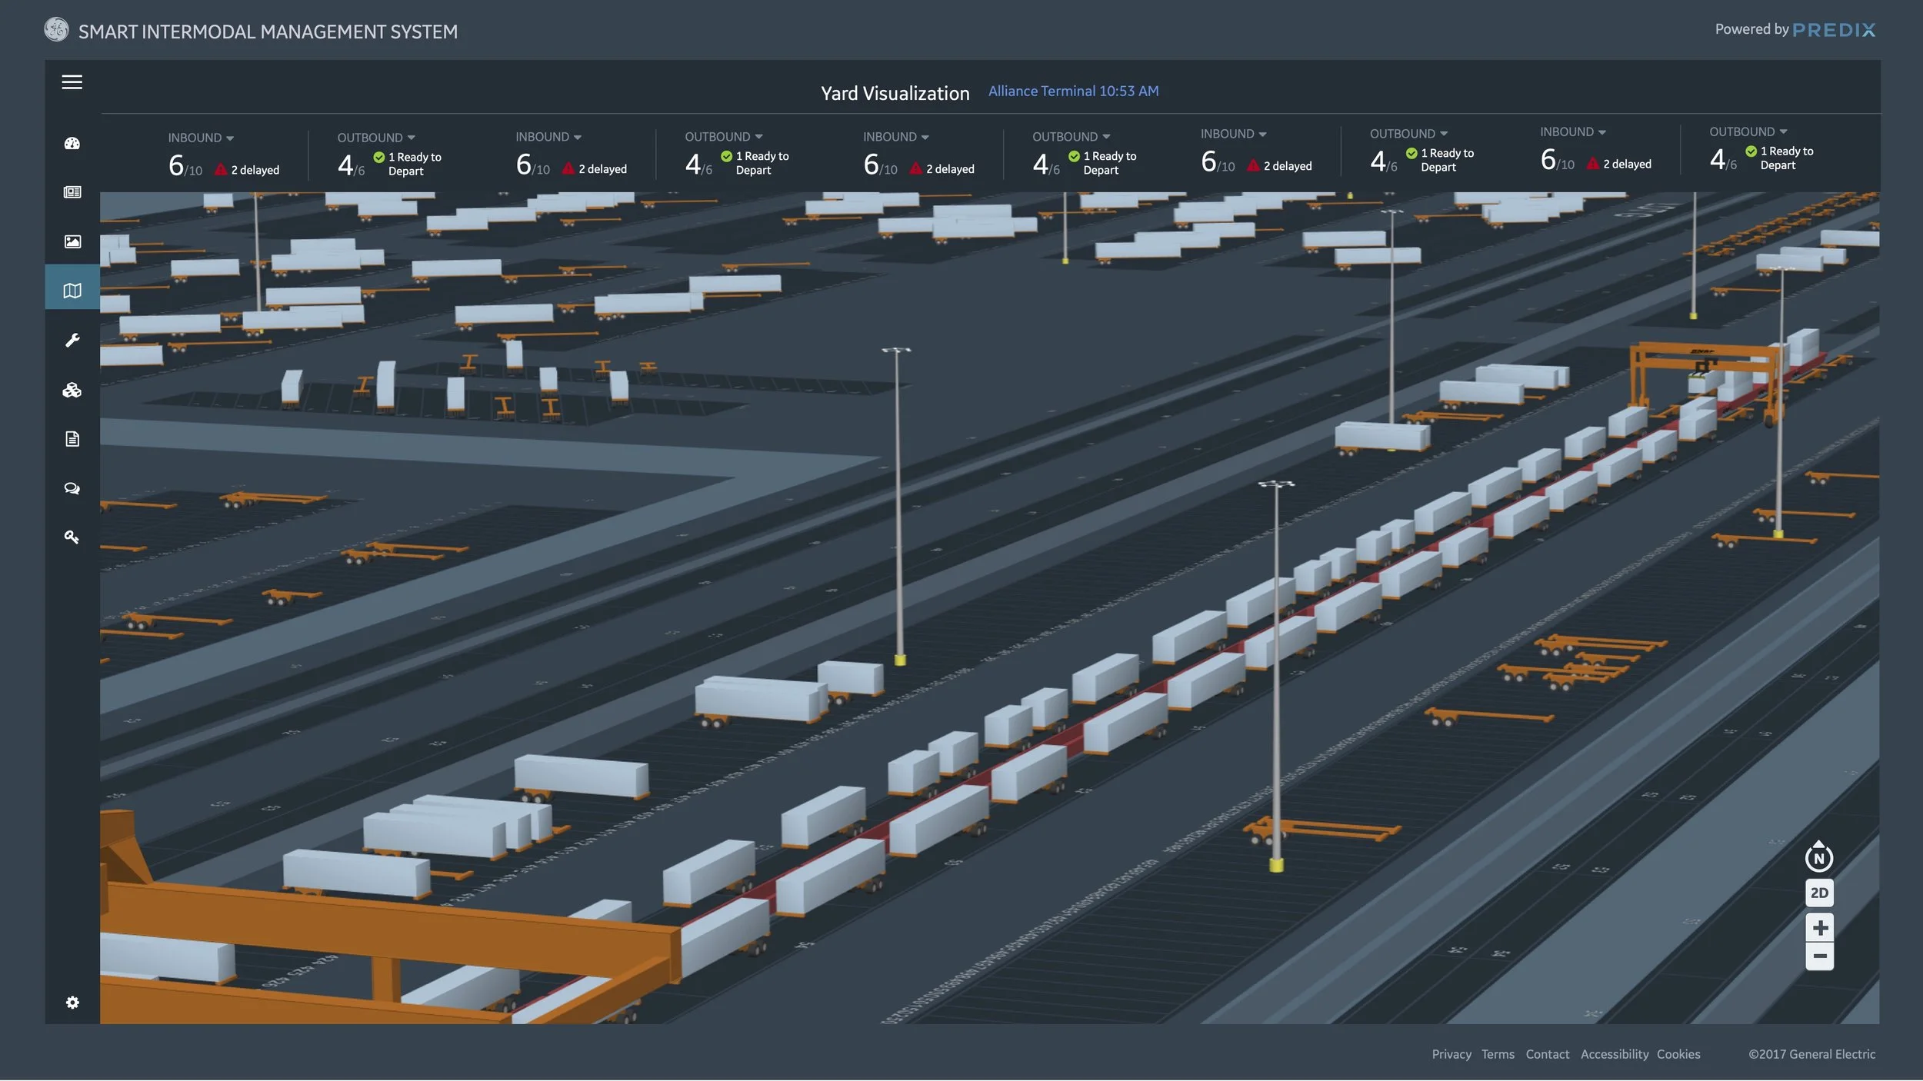Viewport: 1923px width, 1081px height.
Task: Open the document sidebar icon
Action: [72, 439]
